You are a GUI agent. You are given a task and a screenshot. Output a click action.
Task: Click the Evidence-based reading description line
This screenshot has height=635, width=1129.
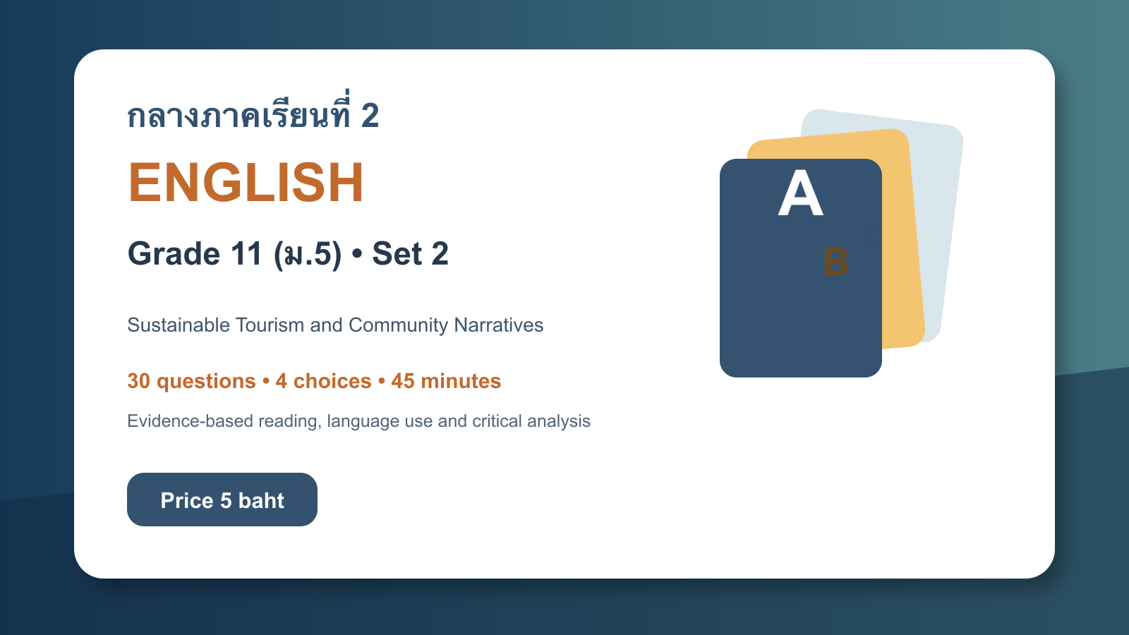(x=358, y=421)
